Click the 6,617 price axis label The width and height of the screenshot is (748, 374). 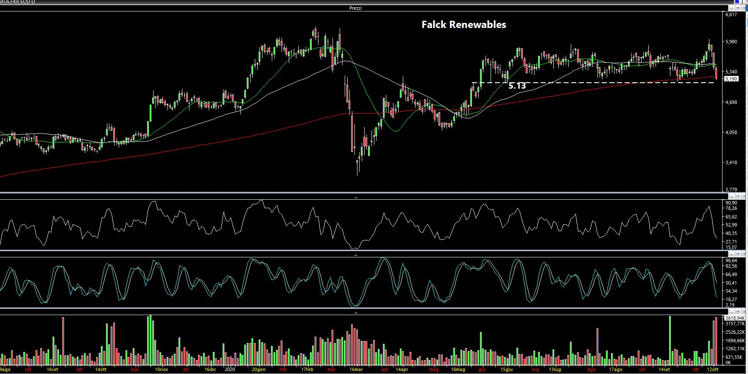731,14
